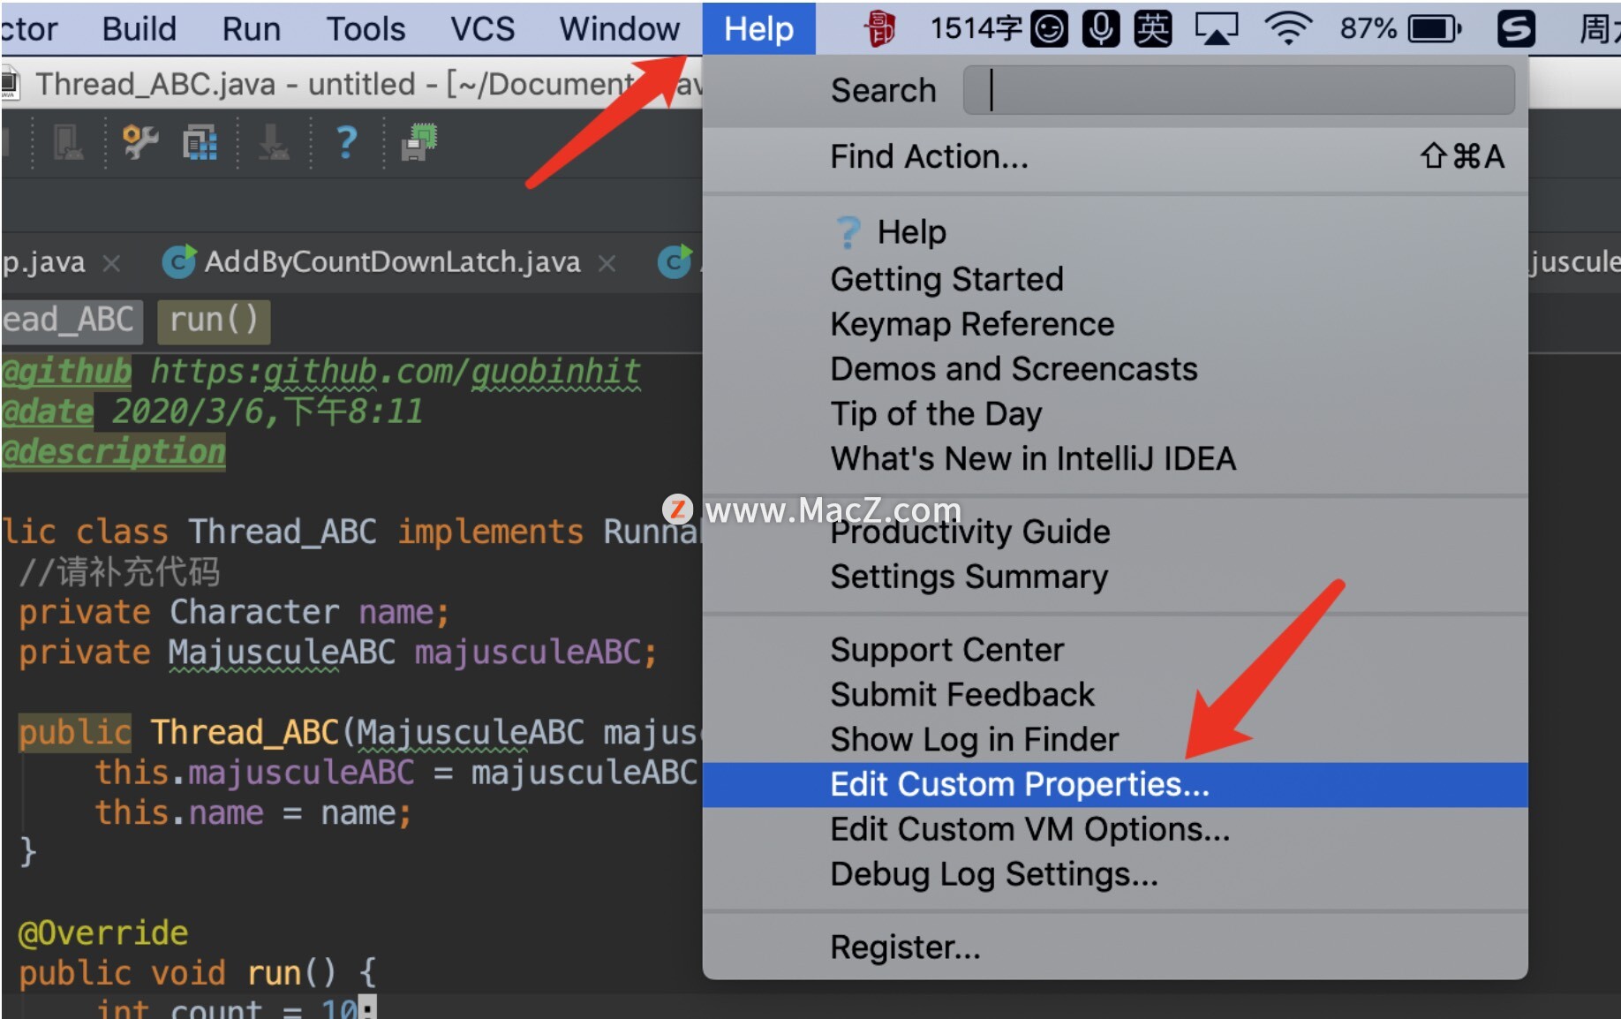Open the VCS menu
Screen dimensions: 1621x1019
point(482,29)
